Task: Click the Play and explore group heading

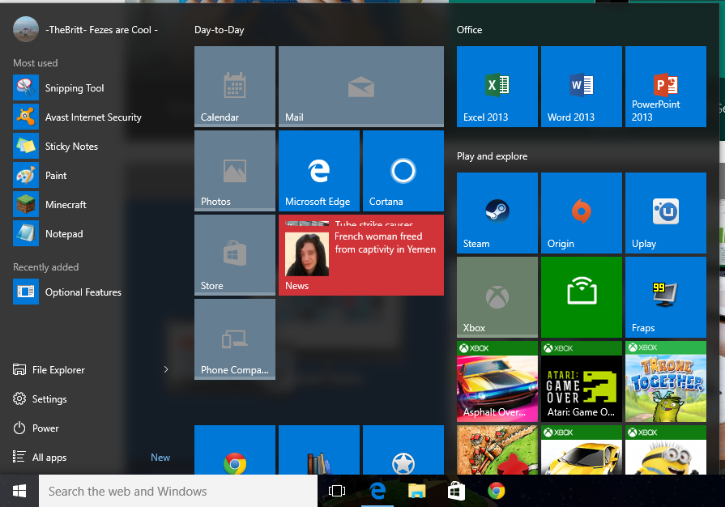Action: pyautogui.click(x=492, y=156)
